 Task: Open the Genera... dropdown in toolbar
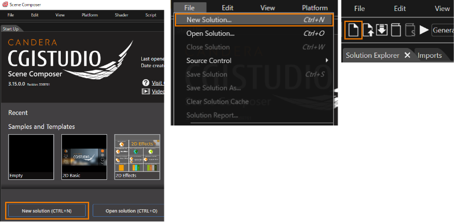(442, 30)
